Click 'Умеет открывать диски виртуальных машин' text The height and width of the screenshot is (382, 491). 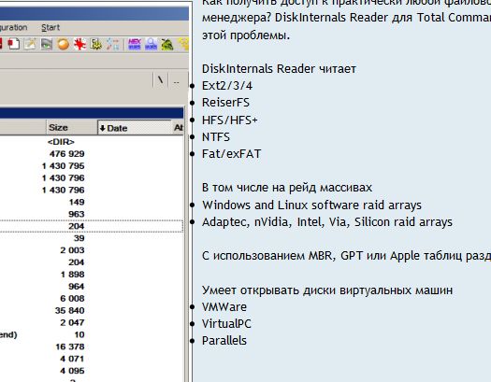pos(327,290)
